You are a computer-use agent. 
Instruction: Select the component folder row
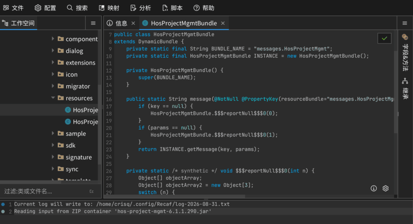tap(49, 39)
